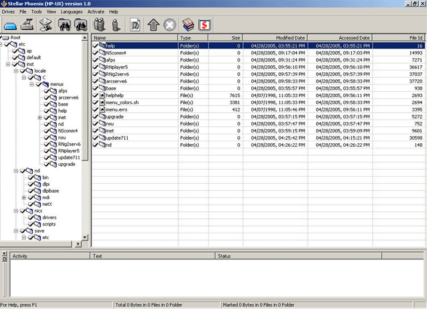Click the single person toolbar icon
Image resolution: width=427 pixels, height=309 pixels.
coord(116,24)
